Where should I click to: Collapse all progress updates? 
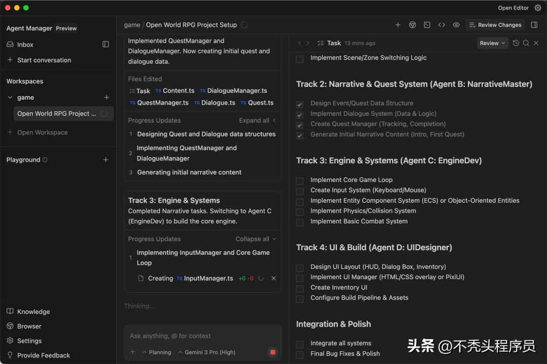coord(256,239)
